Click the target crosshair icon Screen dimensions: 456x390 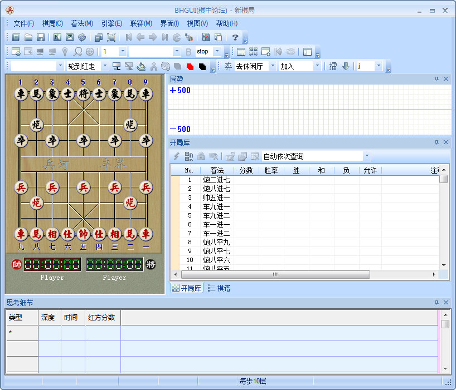click(x=90, y=52)
